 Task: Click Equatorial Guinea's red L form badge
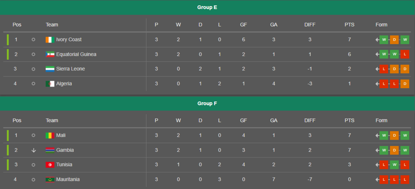tap(405, 54)
